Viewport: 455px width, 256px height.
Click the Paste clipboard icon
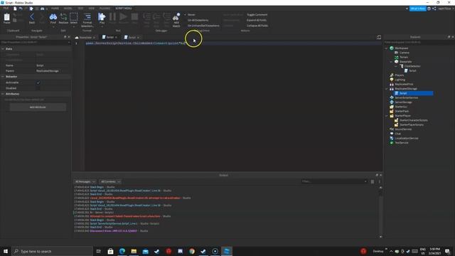coord(6,18)
